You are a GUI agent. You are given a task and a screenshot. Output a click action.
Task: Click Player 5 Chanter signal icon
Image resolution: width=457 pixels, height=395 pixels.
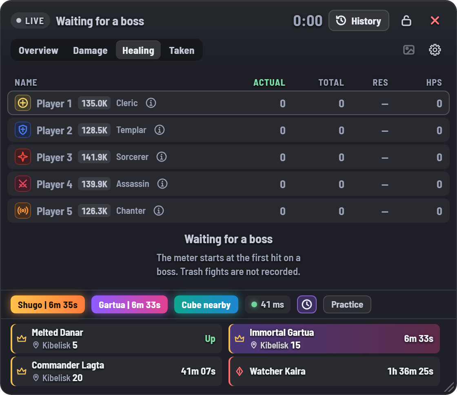[x=23, y=211]
